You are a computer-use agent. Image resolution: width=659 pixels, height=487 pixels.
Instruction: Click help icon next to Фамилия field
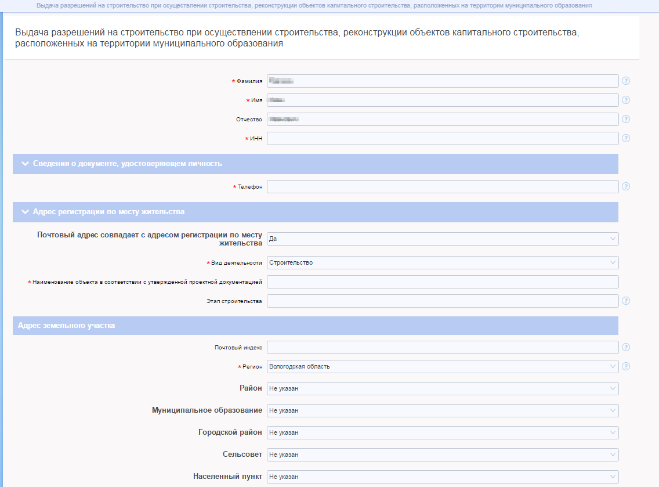[x=626, y=81]
